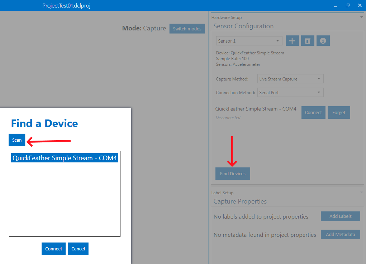Cancel the Find a Device dialog
Screen dimensions: 366x264
(x=78, y=249)
